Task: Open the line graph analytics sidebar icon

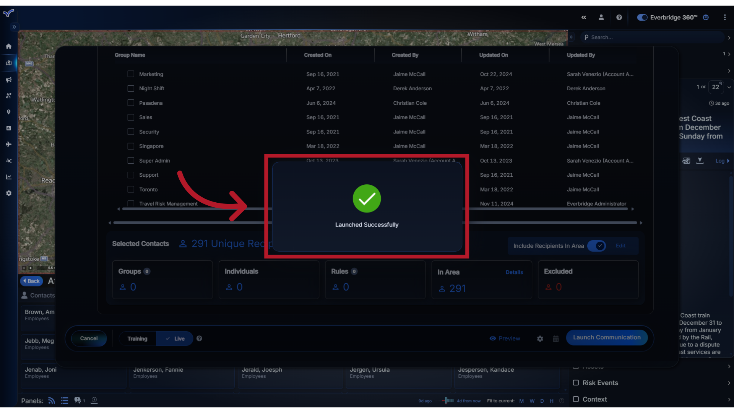Action: (x=8, y=177)
